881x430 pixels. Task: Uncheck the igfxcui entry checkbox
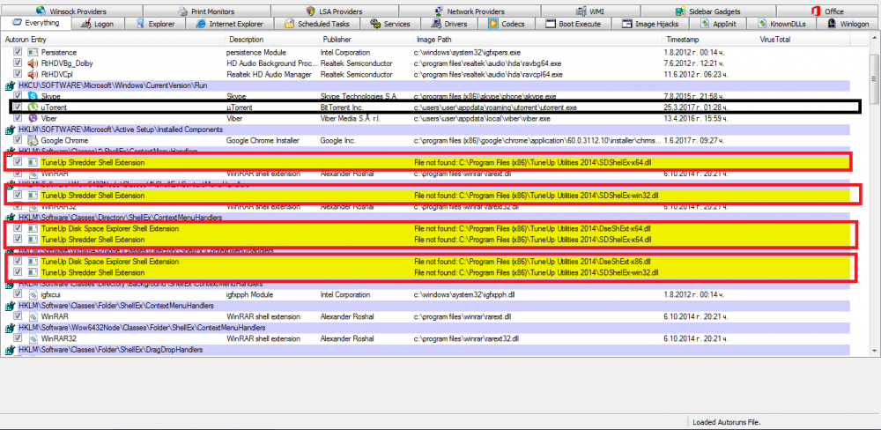click(18, 294)
